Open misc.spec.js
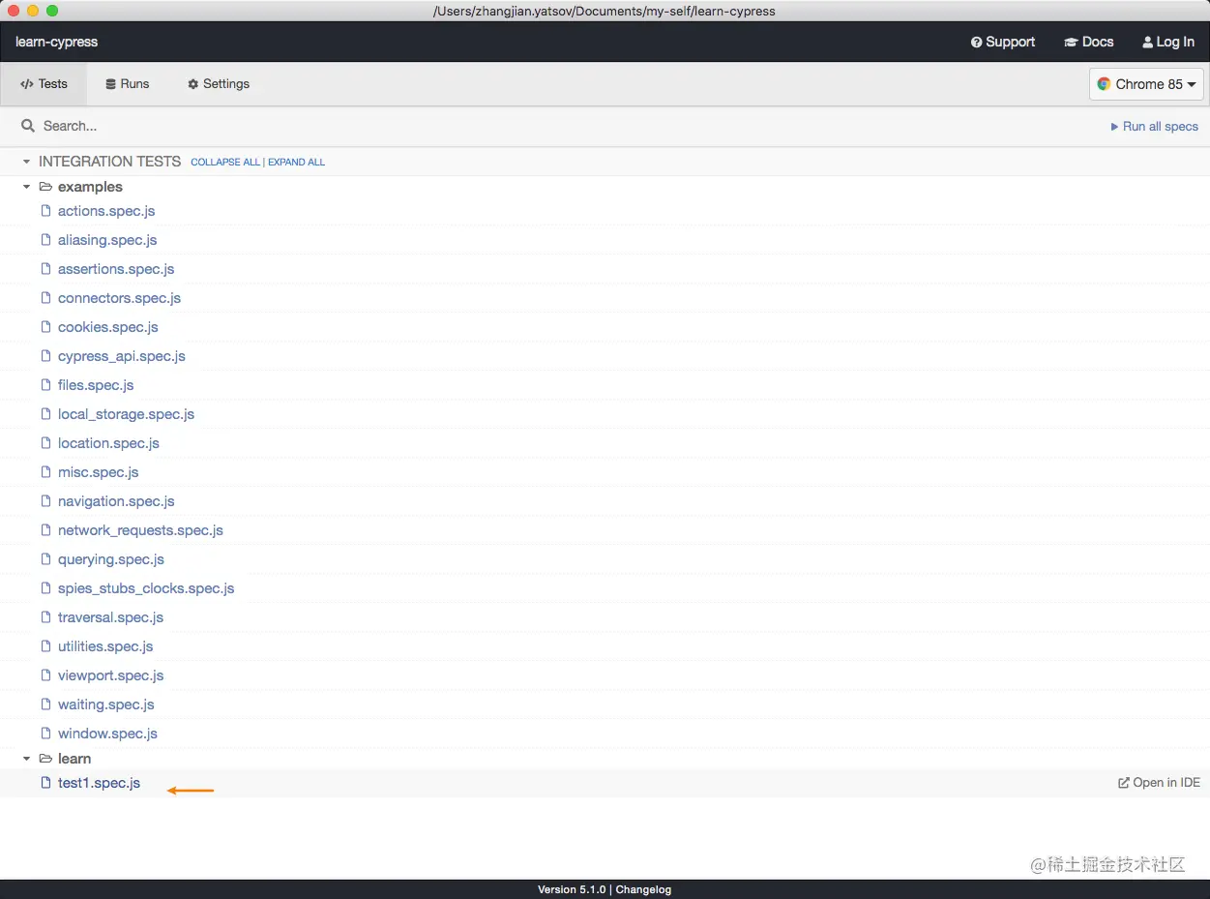 [x=99, y=472]
